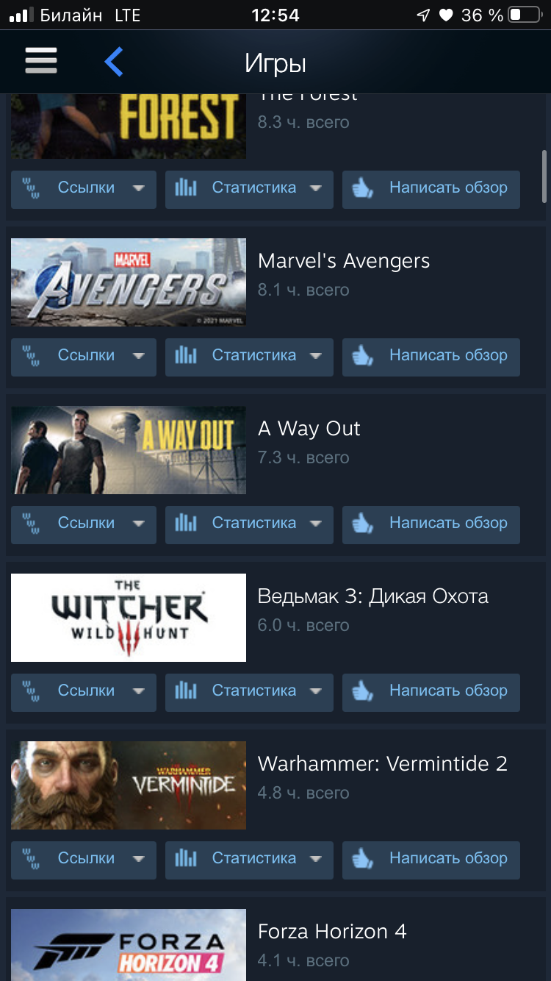Tap statistics bar icon under Ведьмак 3

pyautogui.click(x=186, y=691)
